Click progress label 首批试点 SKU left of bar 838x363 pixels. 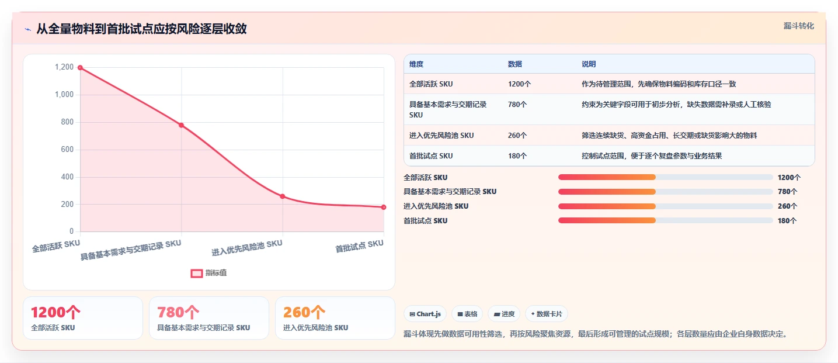425,221
